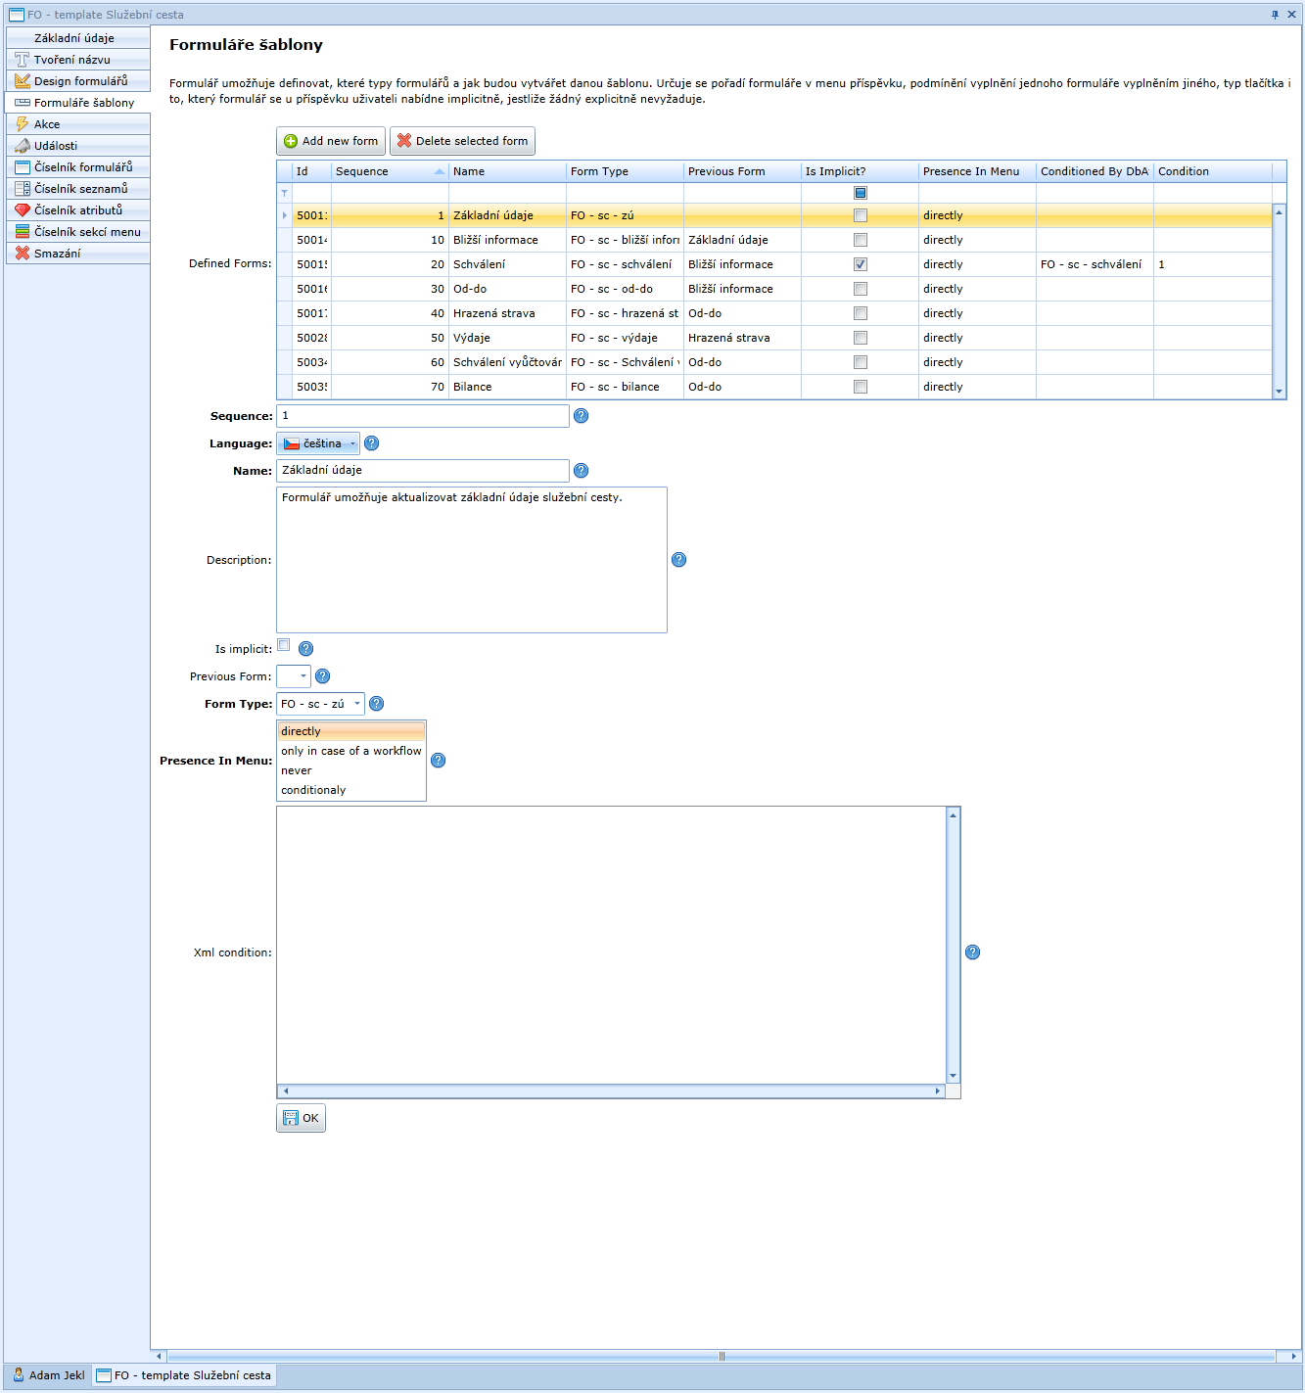Click the pin icon in title bar
Viewport: 1305px width, 1393px height.
click(1275, 15)
